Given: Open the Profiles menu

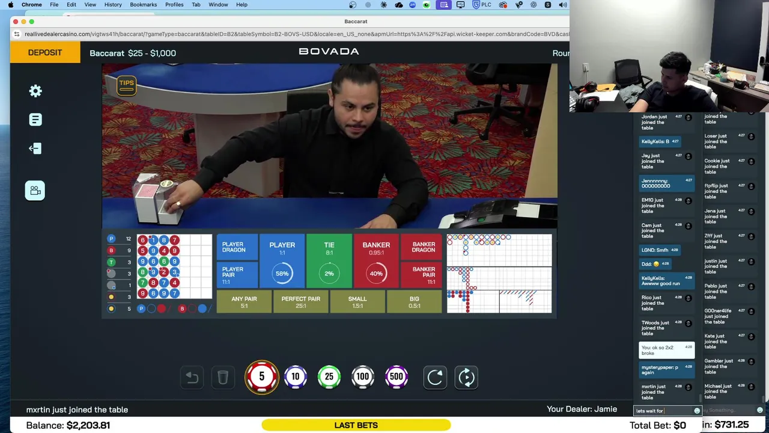Looking at the screenshot, I should (x=174, y=5).
